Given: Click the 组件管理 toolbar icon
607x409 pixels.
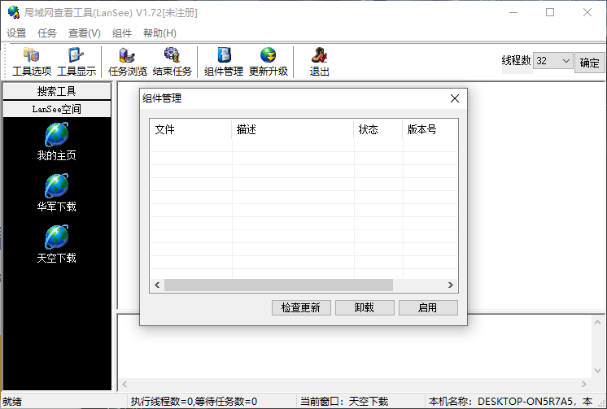Looking at the screenshot, I should 224,62.
